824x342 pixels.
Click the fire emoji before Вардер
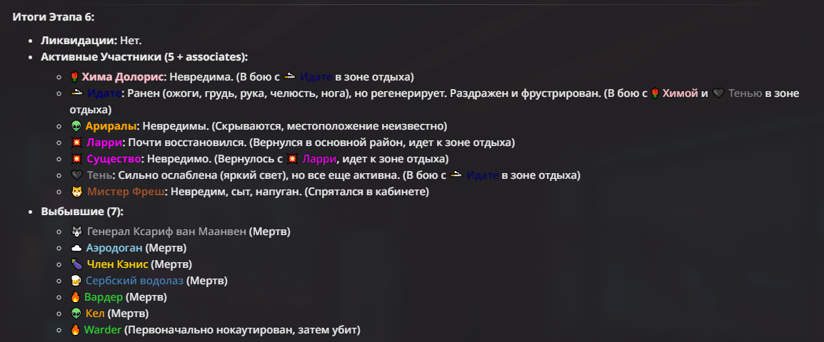pyautogui.click(x=75, y=297)
